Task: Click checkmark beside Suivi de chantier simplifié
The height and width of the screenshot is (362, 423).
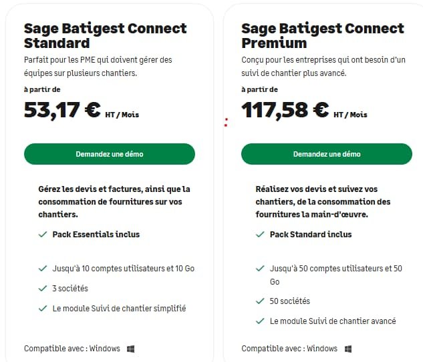Action: (42, 309)
